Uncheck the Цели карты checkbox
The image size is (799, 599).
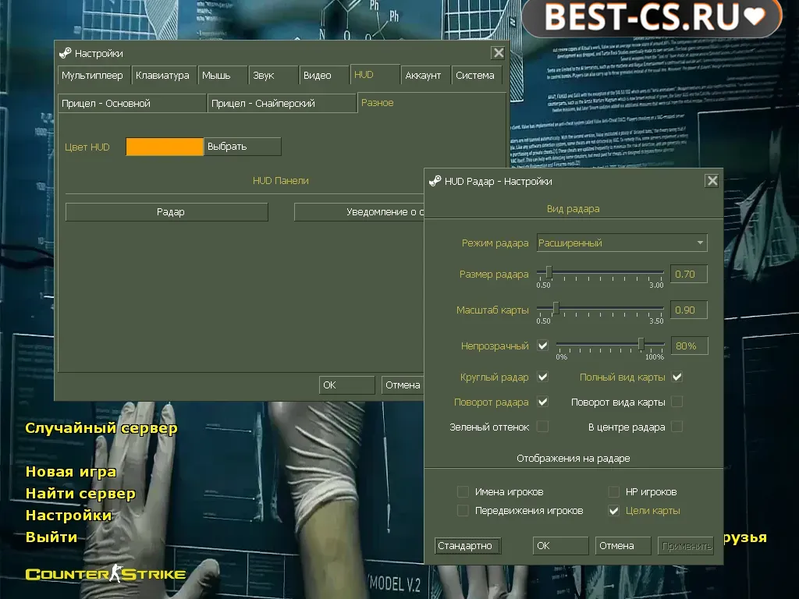[613, 510]
